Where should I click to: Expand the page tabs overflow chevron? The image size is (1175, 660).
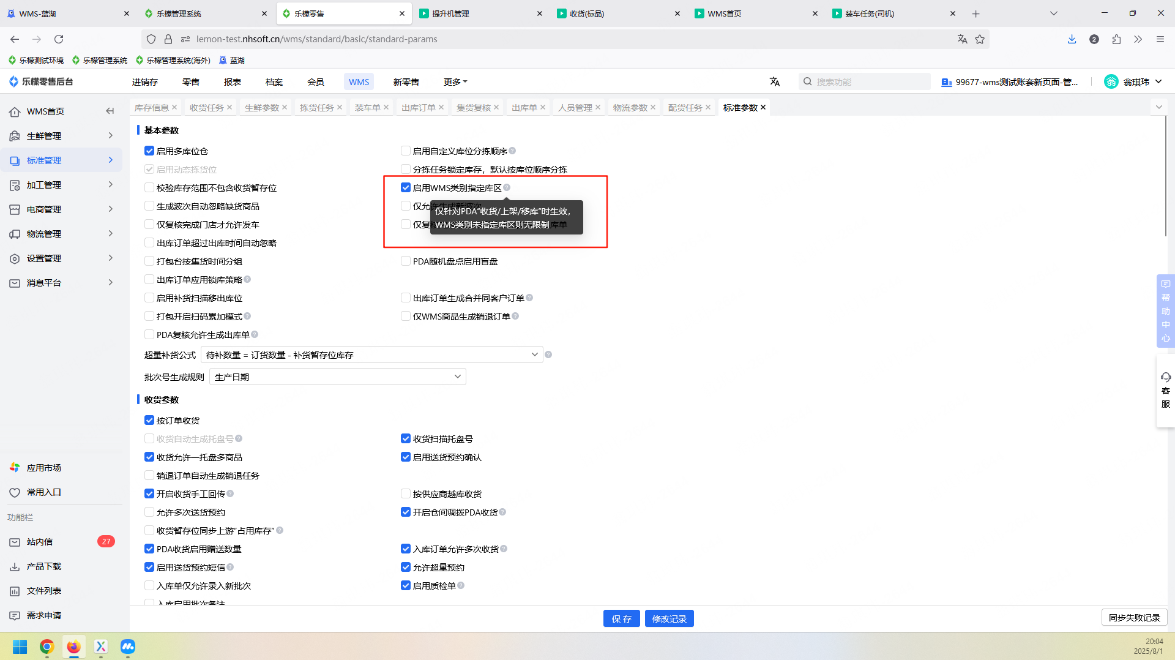click(1158, 107)
